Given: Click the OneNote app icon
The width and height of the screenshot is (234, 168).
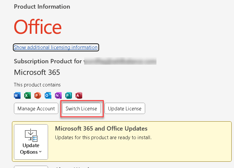Looking at the screenshot, I should tap(58, 96).
